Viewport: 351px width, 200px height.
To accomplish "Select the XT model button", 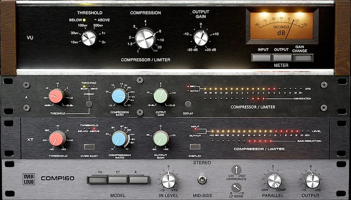I will [x=118, y=180].
